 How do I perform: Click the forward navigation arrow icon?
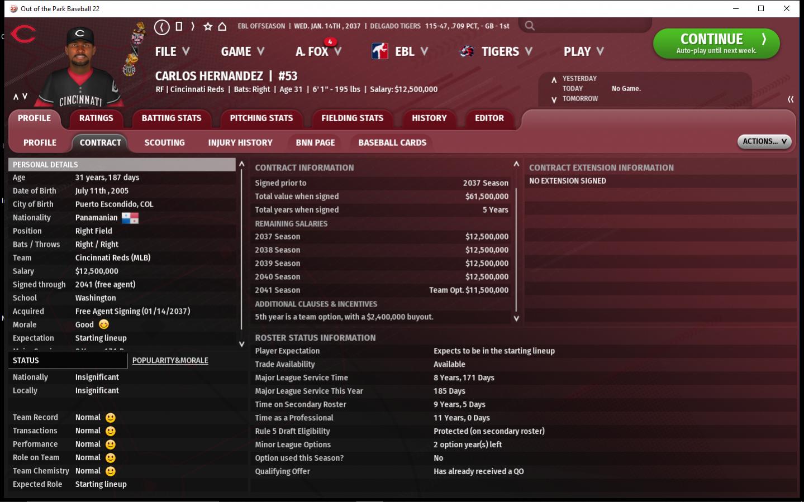coord(193,26)
